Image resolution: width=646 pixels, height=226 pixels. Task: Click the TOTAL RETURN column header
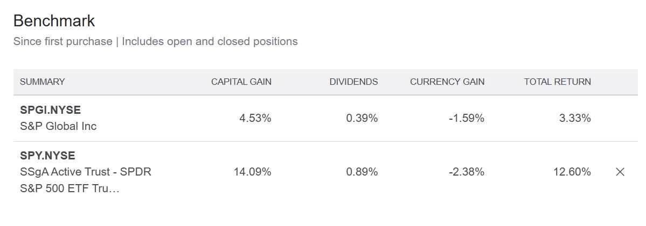(x=557, y=82)
